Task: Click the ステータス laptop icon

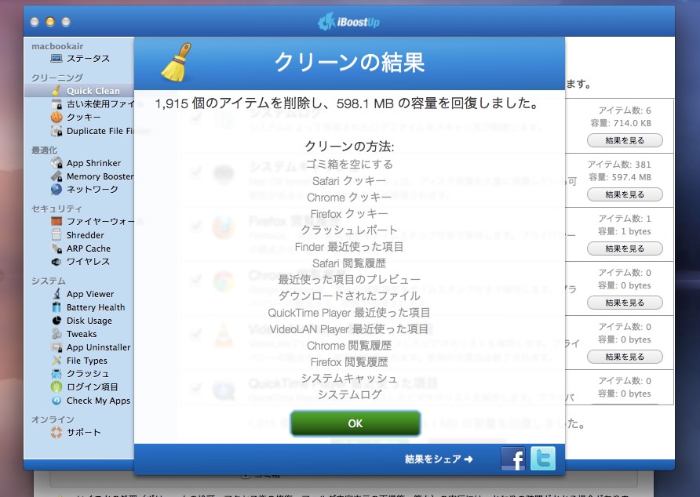Action: pyautogui.click(x=57, y=59)
